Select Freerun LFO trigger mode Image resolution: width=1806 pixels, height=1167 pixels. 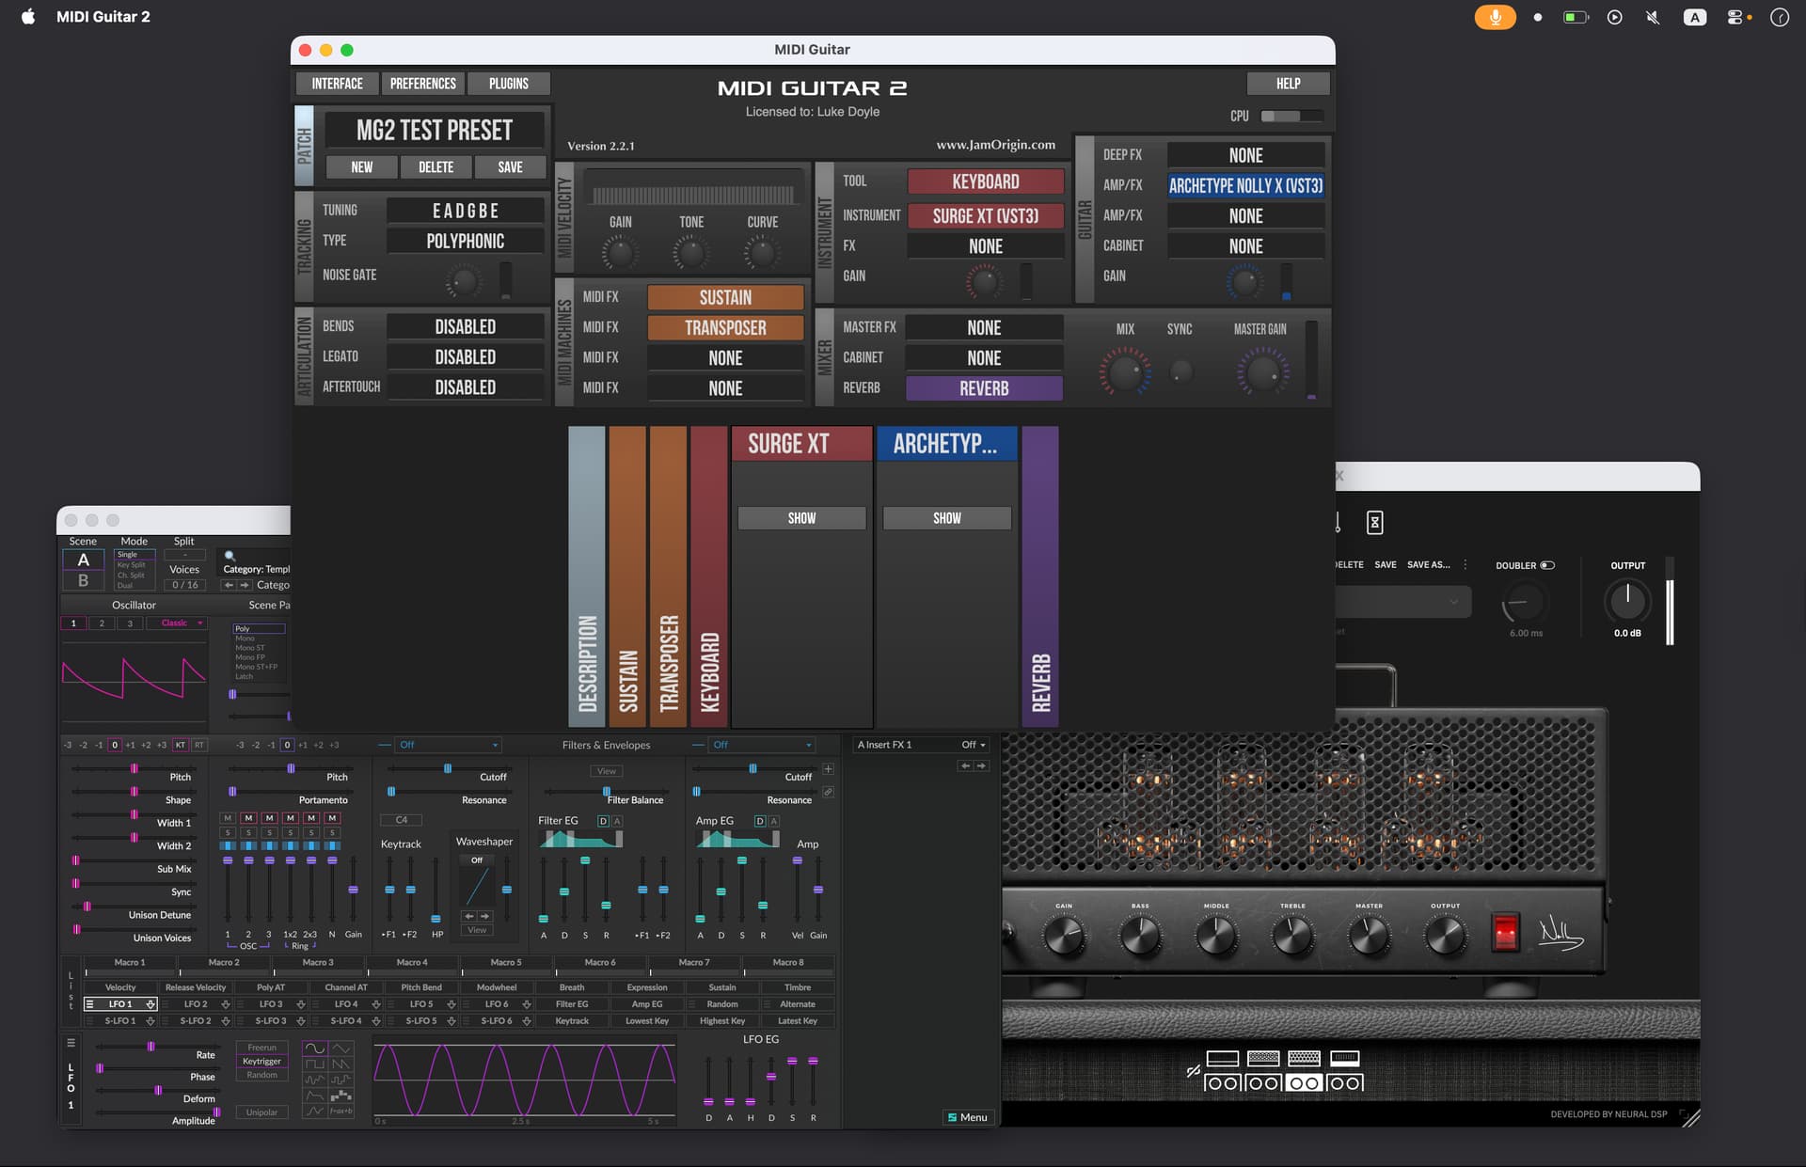261,1048
